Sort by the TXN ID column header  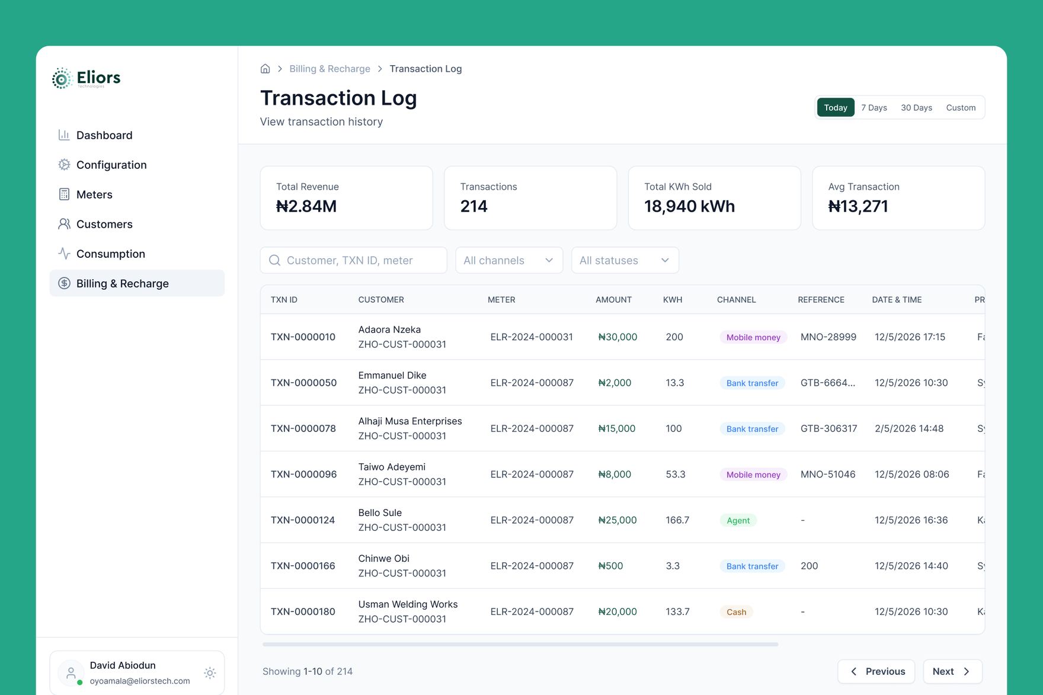coord(284,300)
